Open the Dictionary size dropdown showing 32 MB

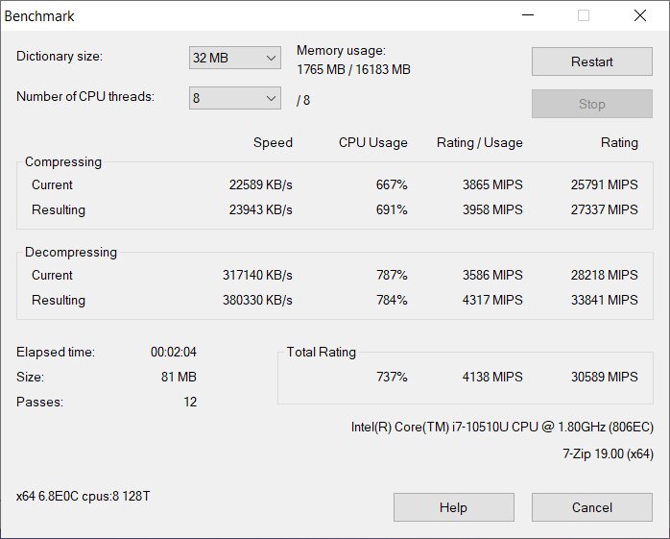[x=234, y=58]
